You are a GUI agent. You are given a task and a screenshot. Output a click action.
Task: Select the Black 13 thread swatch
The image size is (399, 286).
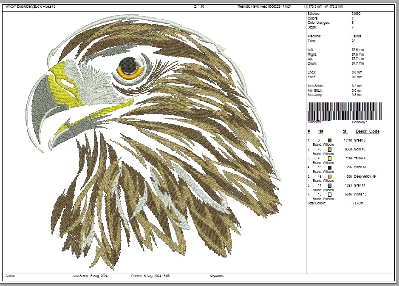click(x=330, y=167)
